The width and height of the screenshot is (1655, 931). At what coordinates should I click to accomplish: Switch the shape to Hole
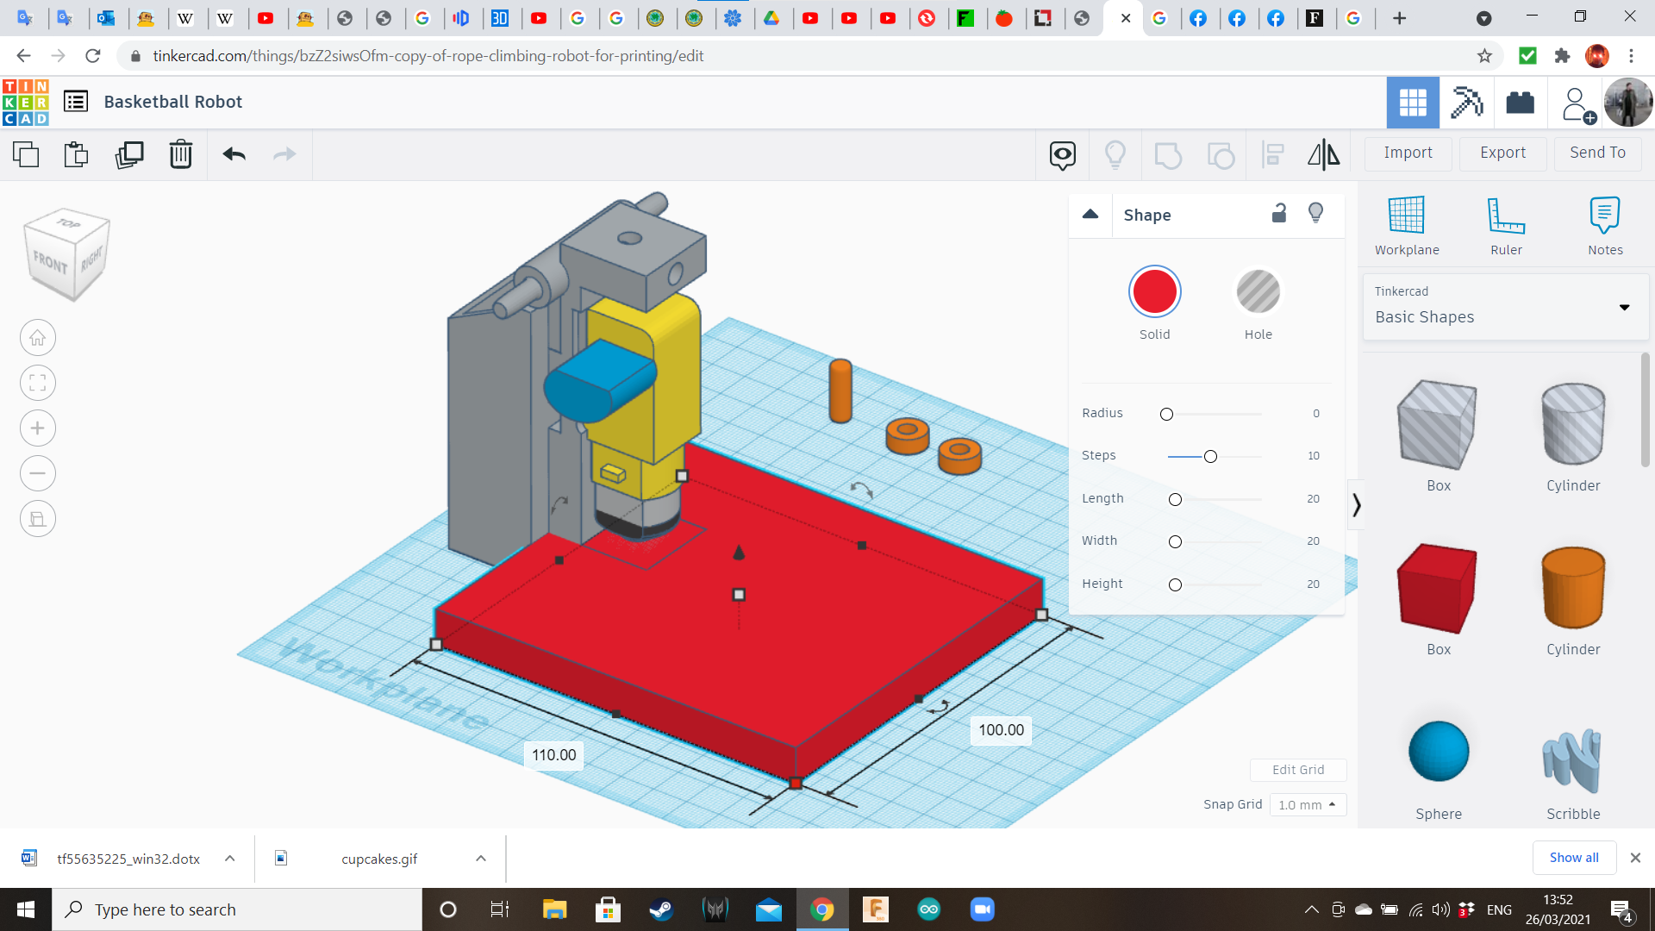(1258, 292)
